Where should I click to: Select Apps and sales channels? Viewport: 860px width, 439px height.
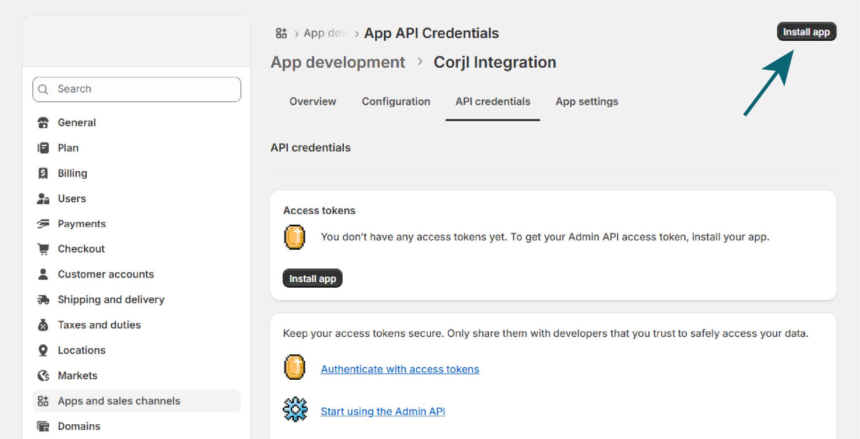pos(137,401)
